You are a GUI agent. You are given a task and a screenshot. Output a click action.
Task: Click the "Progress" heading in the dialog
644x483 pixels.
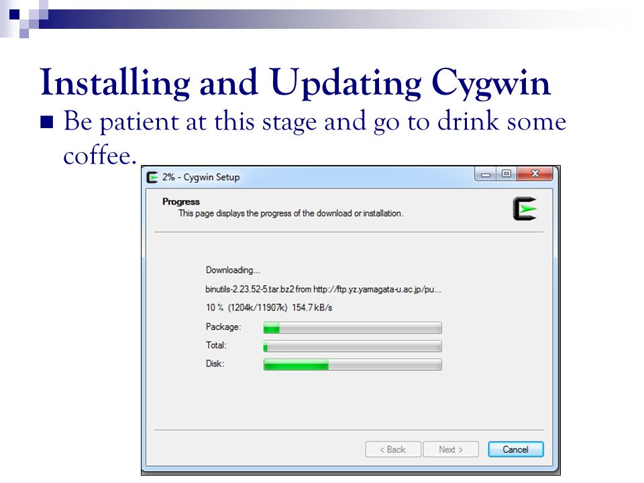point(180,202)
